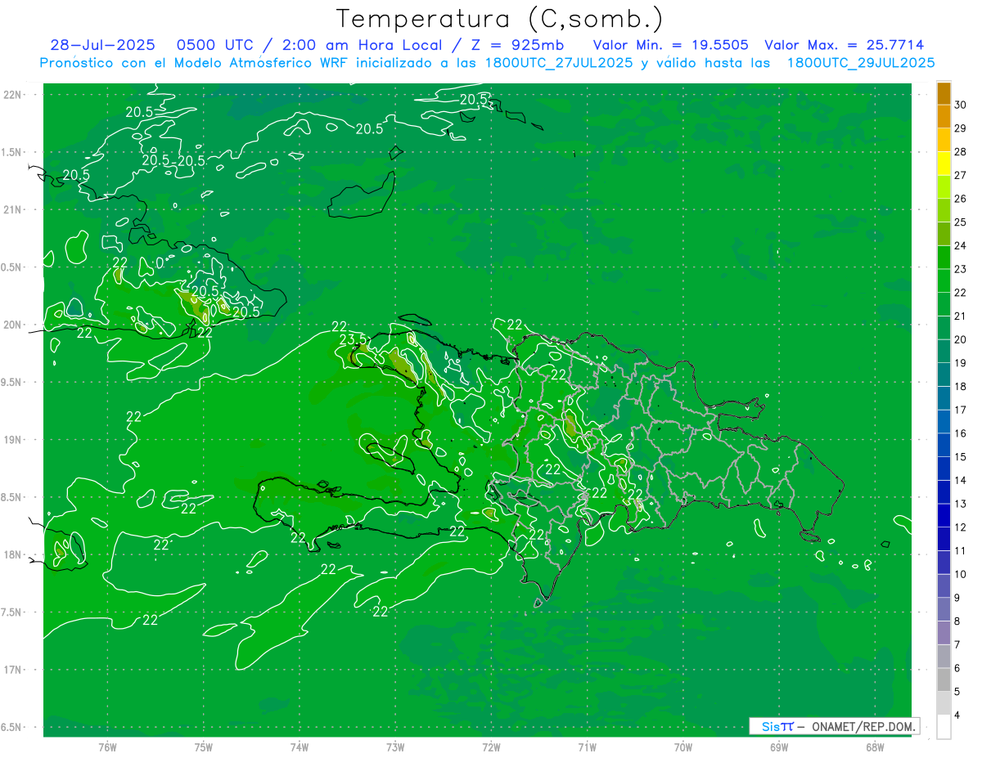Click the '20N' latitude axis label
This screenshot has width=982, height=758.
click(12, 325)
